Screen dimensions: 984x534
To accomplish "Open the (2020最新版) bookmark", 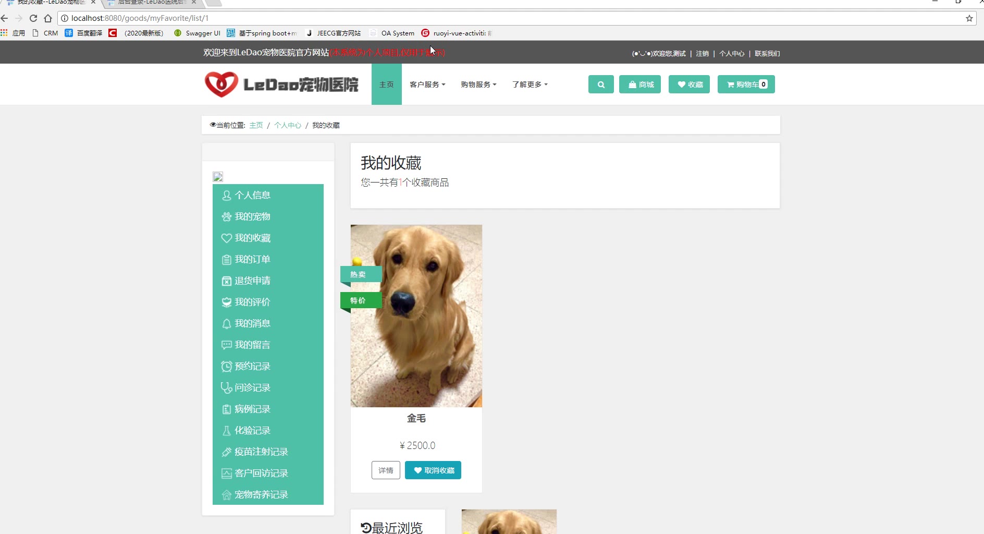I will (x=136, y=33).
